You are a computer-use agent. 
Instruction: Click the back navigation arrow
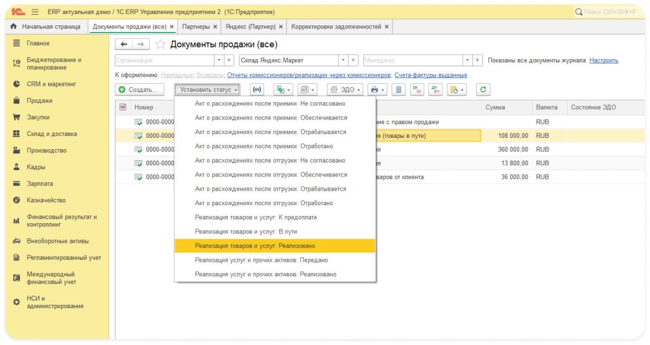(124, 44)
